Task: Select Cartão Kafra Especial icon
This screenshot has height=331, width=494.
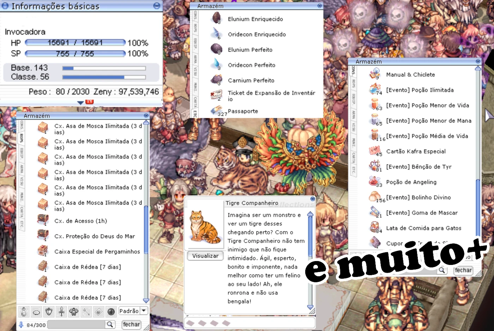Action: [374, 151]
